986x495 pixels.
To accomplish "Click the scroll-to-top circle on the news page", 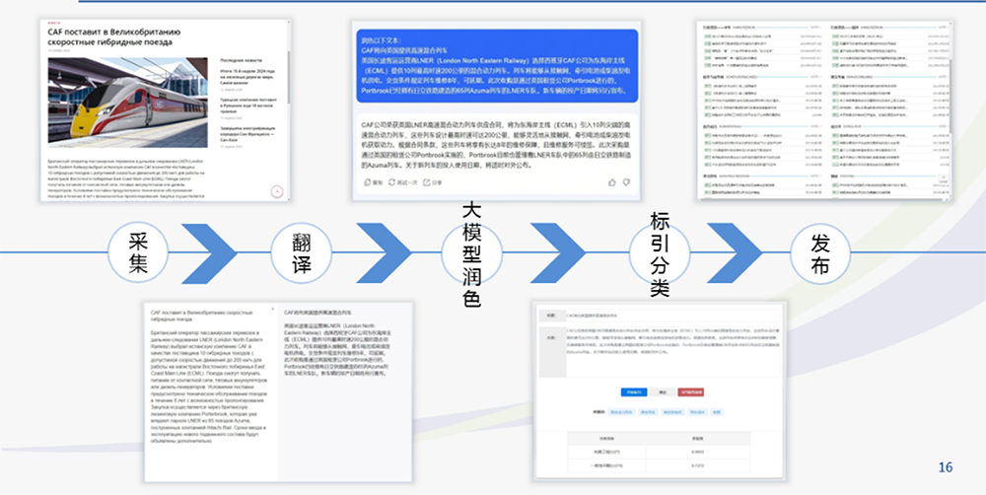I will pyautogui.click(x=277, y=190).
